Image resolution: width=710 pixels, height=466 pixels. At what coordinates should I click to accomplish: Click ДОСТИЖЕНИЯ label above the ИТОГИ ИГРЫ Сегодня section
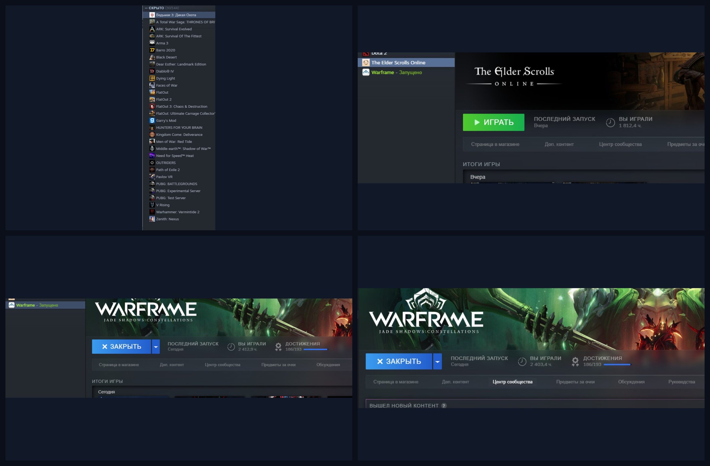point(302,344)
